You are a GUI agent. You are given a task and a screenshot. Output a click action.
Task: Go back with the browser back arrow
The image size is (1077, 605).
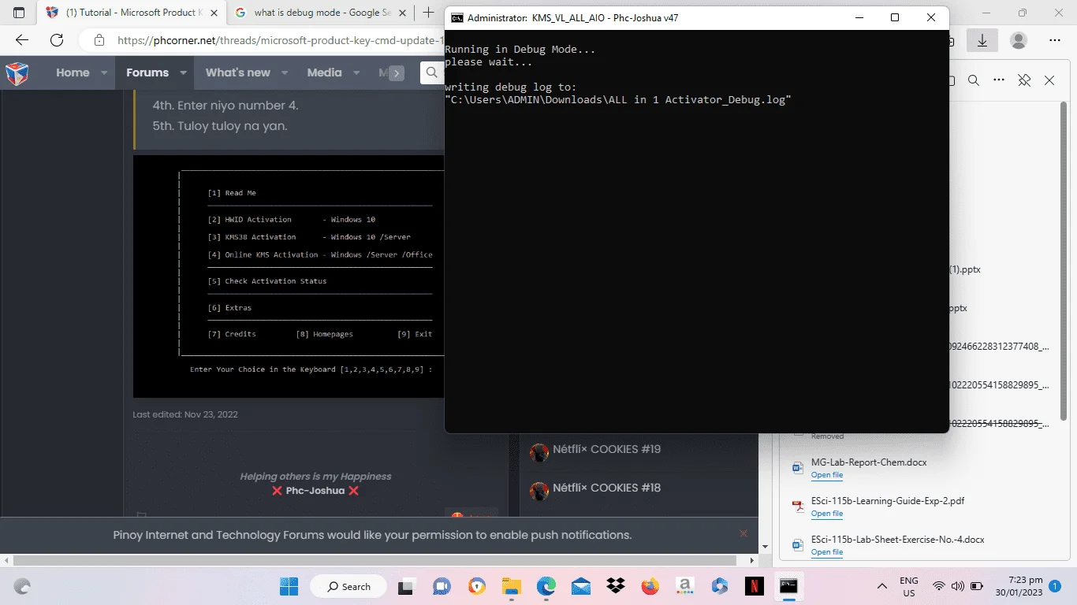coord(22,40)
